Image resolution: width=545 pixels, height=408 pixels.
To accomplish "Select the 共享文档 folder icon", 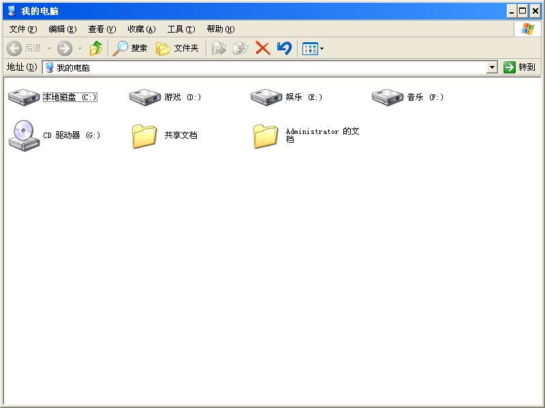I will click(144, 136).
